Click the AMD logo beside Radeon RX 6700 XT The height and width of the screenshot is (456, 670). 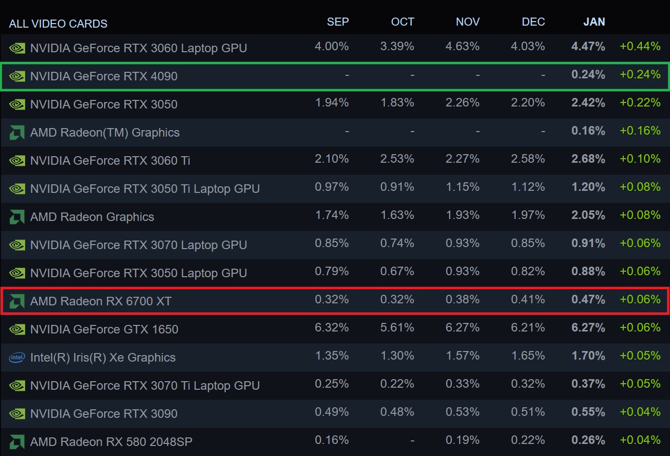17,301
